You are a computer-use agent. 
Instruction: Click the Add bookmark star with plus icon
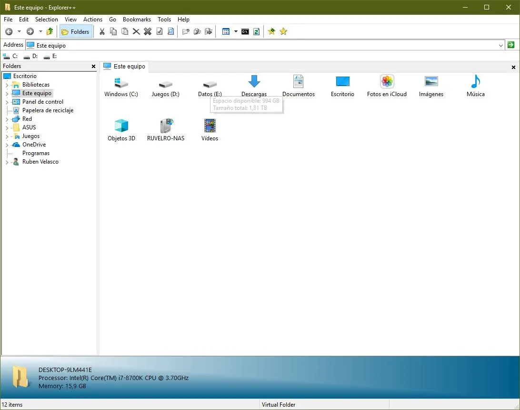[271, 32]
